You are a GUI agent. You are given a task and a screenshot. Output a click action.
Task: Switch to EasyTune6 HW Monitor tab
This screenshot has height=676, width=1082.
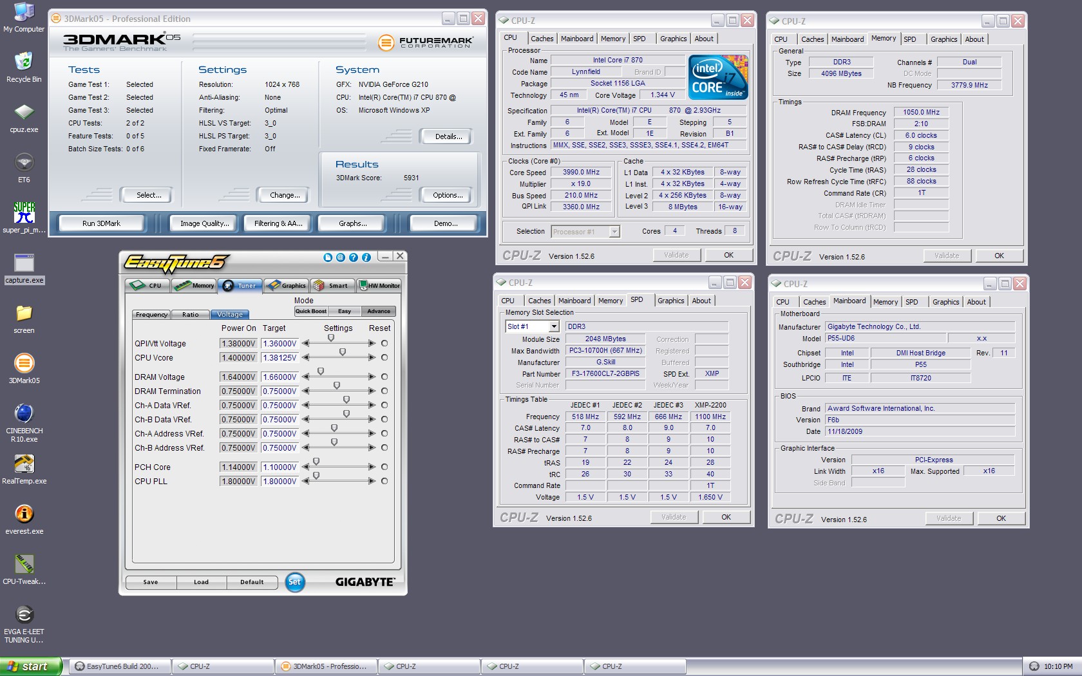(x=379, y=285)
